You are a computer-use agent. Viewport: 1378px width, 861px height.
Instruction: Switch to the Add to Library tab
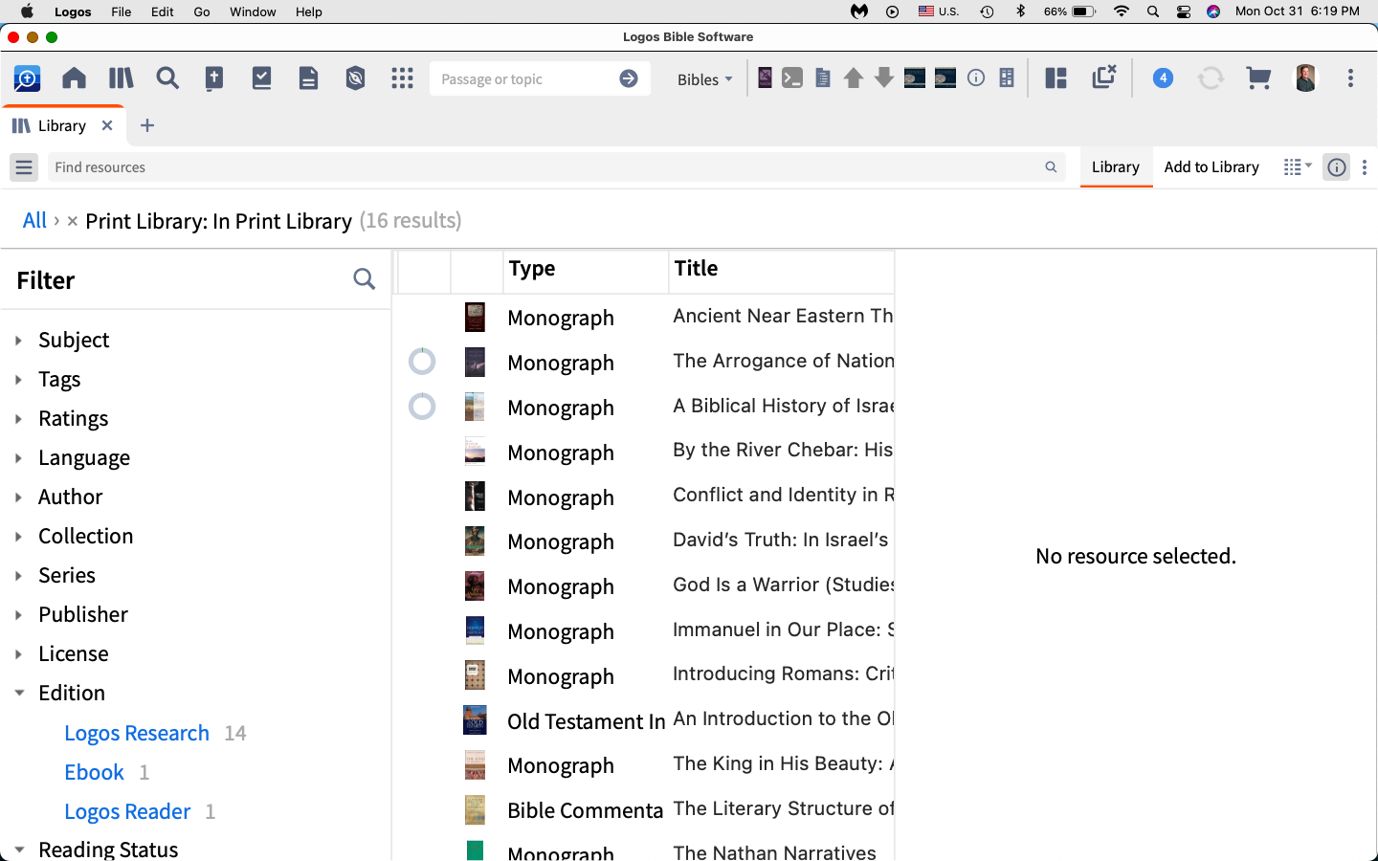point(1211,167)
